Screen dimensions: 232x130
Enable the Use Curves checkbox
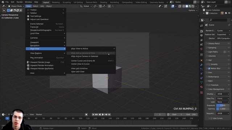pos(211,118)
